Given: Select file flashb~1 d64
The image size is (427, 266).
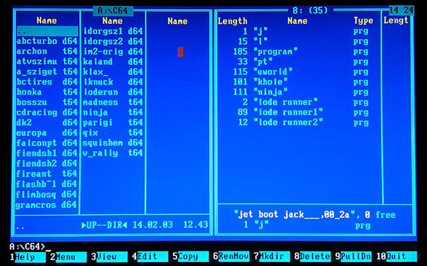Looking at the screenshot, I should [x=47, y=184].
